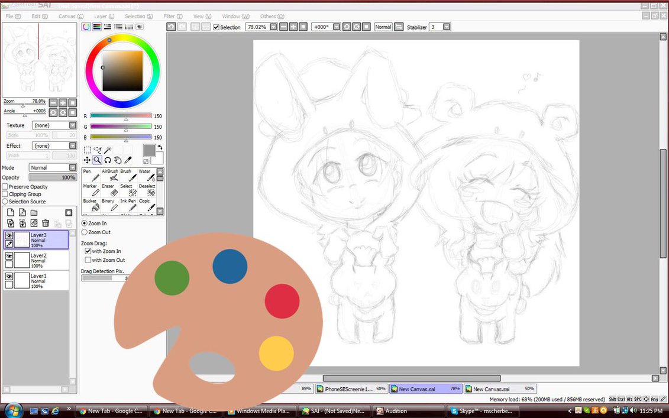Activate the move layer tool

tap(87, 160)
